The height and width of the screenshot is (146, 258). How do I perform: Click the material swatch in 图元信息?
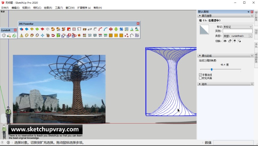(204, 30)
